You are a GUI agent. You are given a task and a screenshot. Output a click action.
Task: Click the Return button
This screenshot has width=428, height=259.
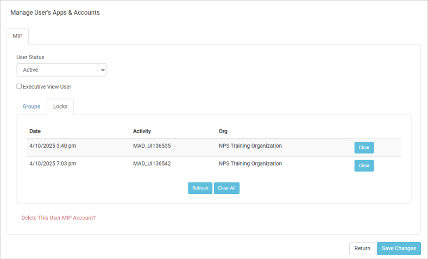[x=362, y=248]
